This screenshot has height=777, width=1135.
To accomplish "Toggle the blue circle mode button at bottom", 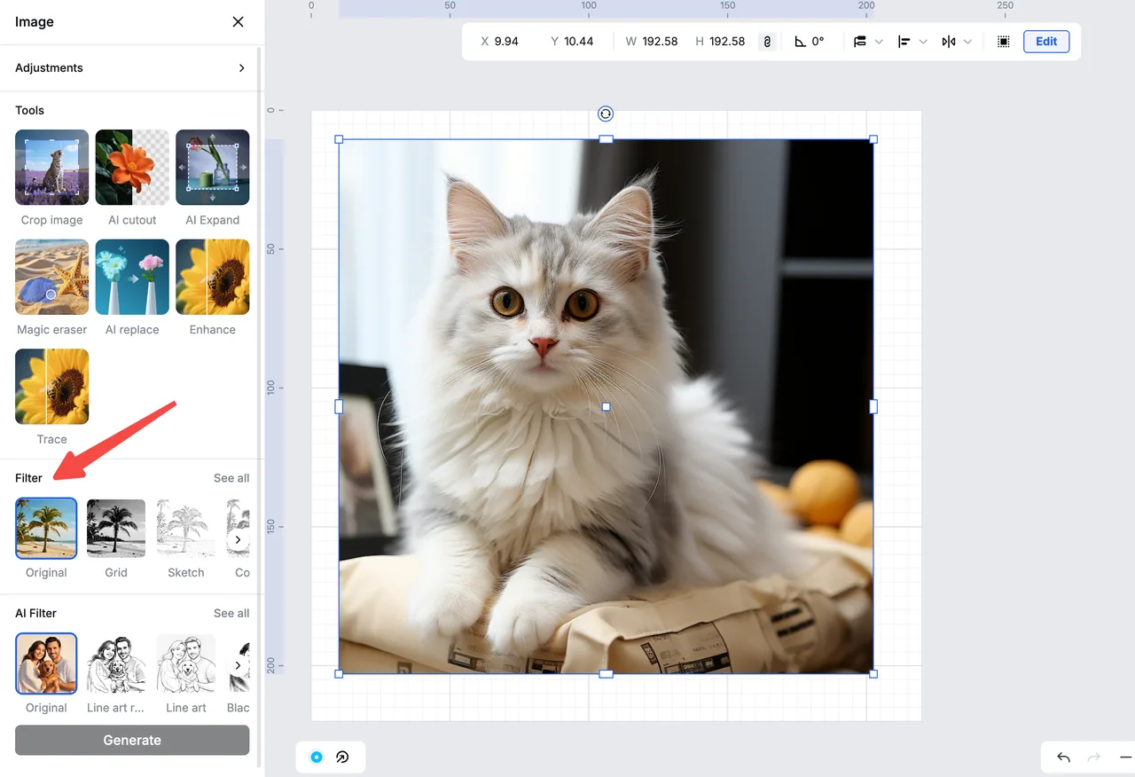I will pos(317,757).
